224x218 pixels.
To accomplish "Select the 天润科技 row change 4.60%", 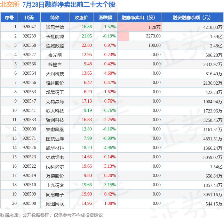I will coord(110,73).
